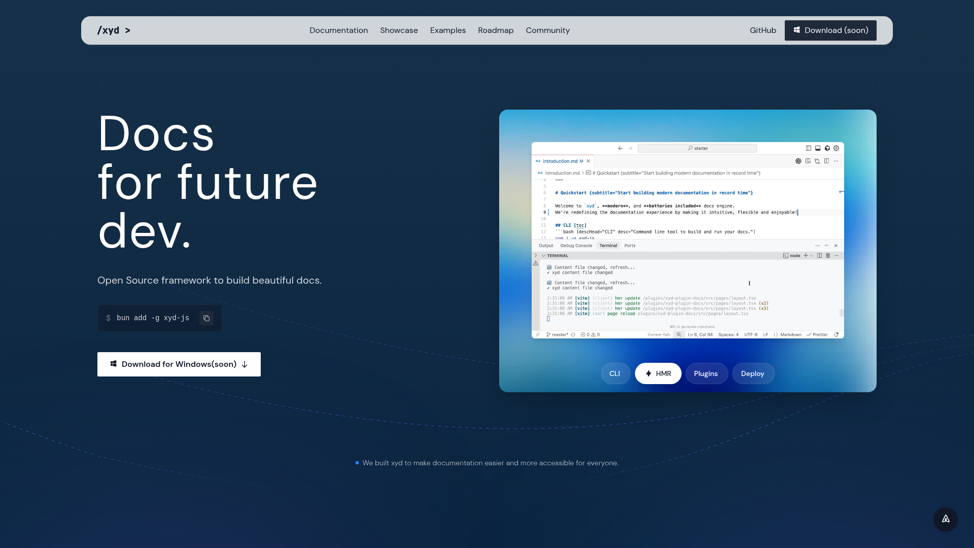Click the split terminal icon
974x548 pixels.
coord(819,256)
